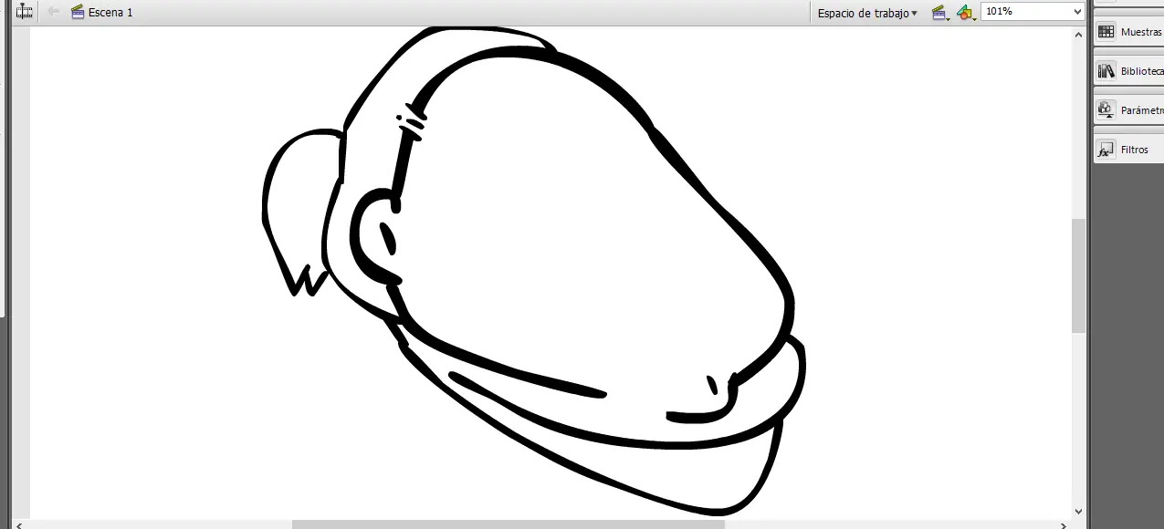Select the Escena 1 scene label
Image resolution: width=1164 pixels, height=529 pixels.
[110, 12]
